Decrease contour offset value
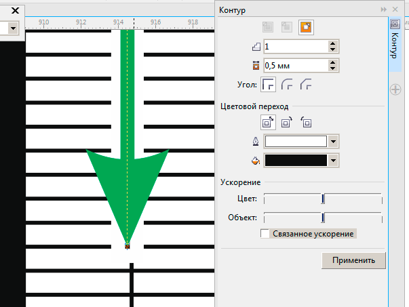 (332, 68)
